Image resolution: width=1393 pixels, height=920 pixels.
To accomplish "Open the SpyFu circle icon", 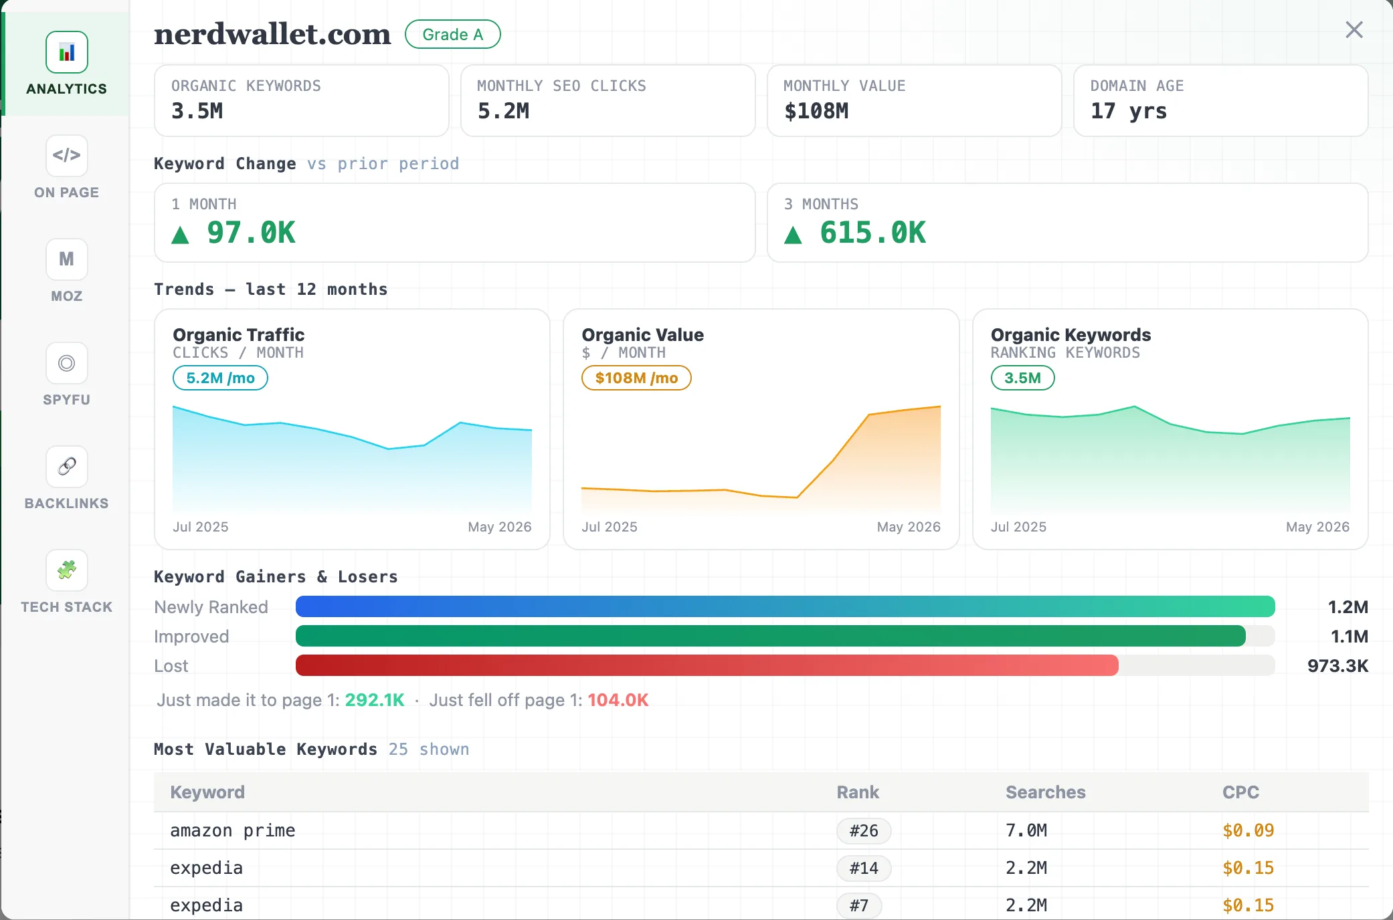I will click(67, 363).
